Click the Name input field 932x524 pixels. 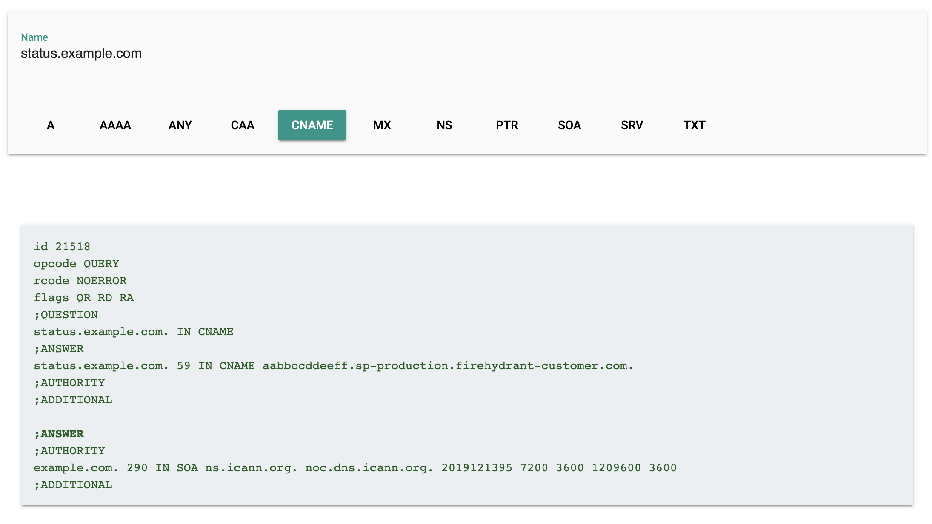pos(466,53)
